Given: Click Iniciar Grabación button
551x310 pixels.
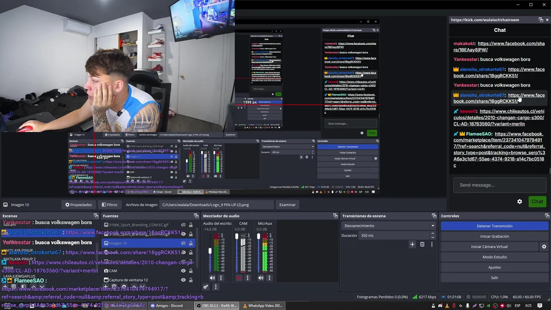Looking at the screenshot, I should coord(495,236).
